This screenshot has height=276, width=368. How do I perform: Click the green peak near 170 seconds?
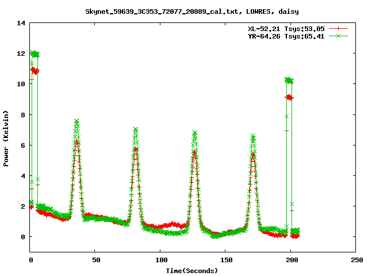[x=253, y=136]
